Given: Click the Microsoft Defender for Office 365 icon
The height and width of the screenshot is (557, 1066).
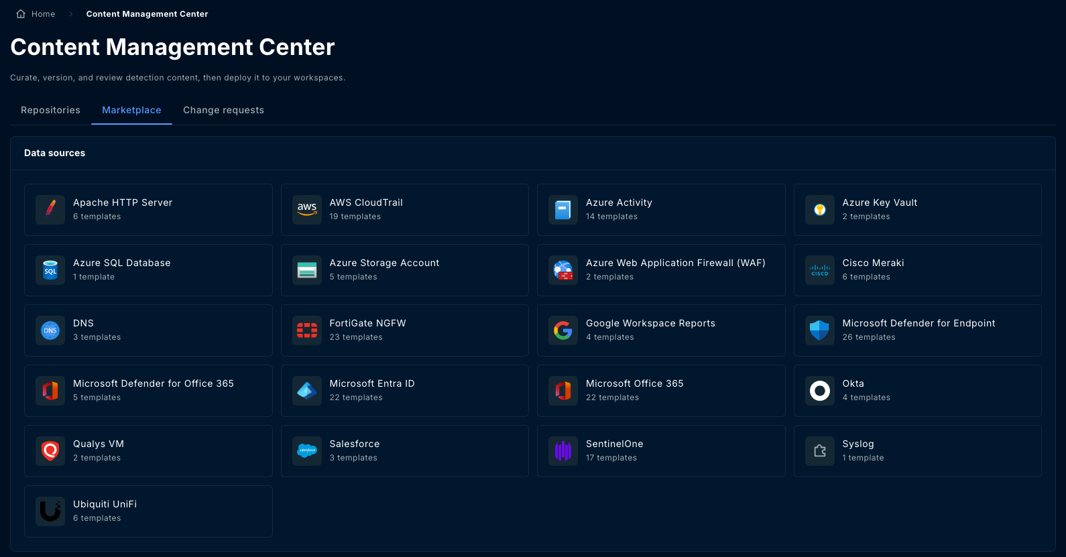Looking at the screenshot, I should 50,391.
